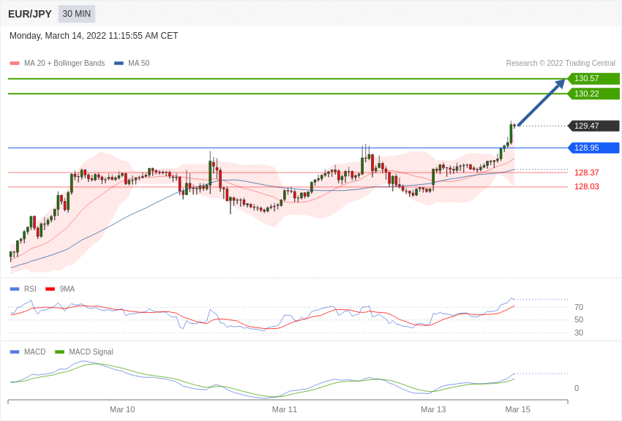Click the RSI legend swatch
This screenshot has height=421, width=622.
15,289
